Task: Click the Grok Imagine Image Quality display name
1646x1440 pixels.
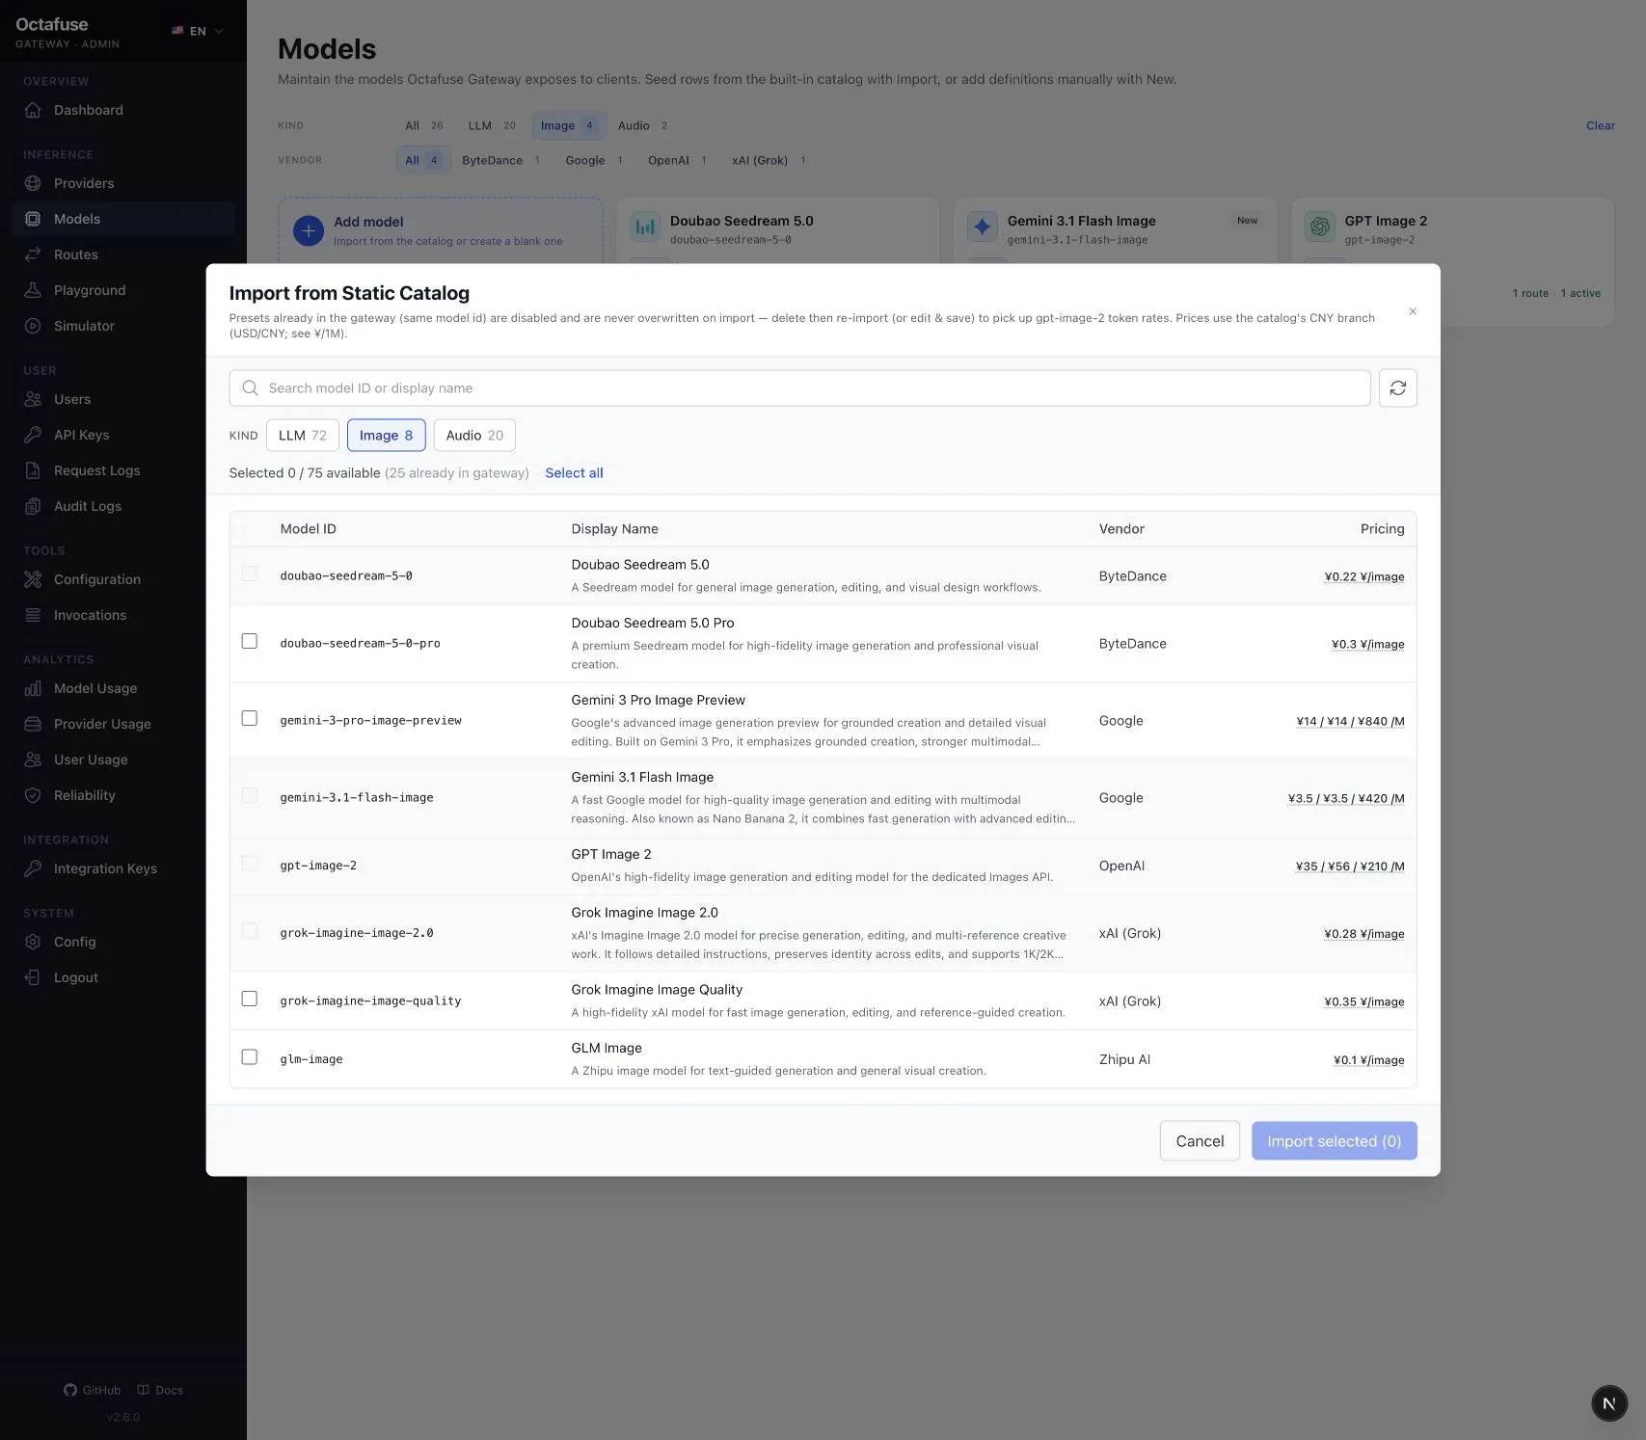Action: tap(657, 990)
